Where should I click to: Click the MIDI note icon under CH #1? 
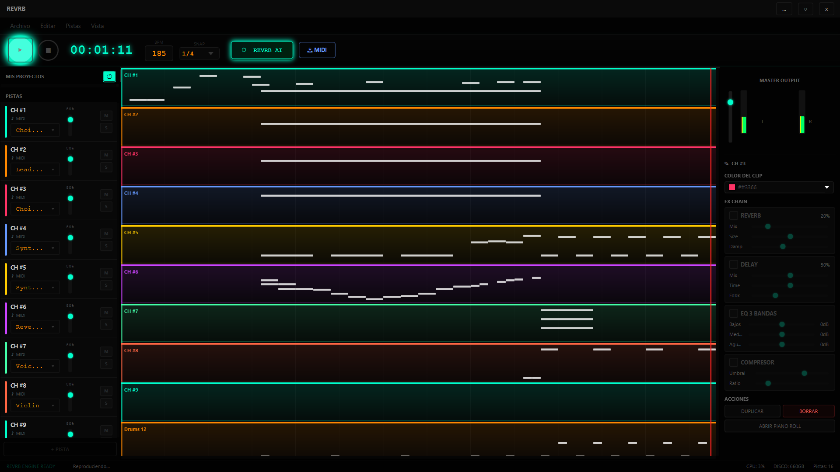coord(13,119)
